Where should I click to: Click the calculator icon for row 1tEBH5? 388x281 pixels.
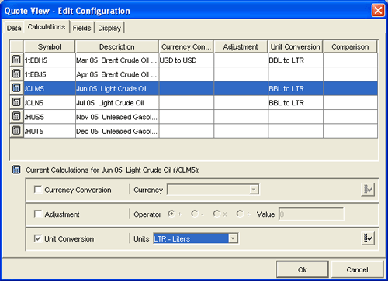pyautogui.click(x=16, y=60)
